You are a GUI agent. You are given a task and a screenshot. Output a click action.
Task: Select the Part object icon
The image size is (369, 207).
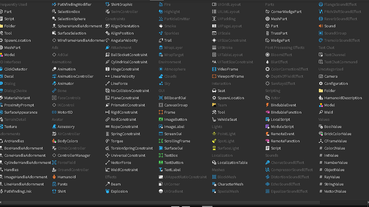4,11
